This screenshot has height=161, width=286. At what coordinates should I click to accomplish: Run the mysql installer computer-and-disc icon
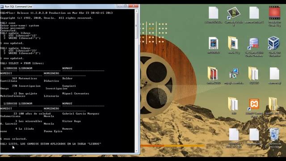coord(234,73)
